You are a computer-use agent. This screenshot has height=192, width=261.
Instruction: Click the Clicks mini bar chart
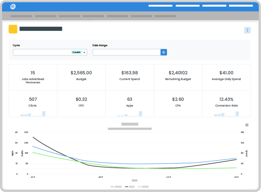coord(33,114)
